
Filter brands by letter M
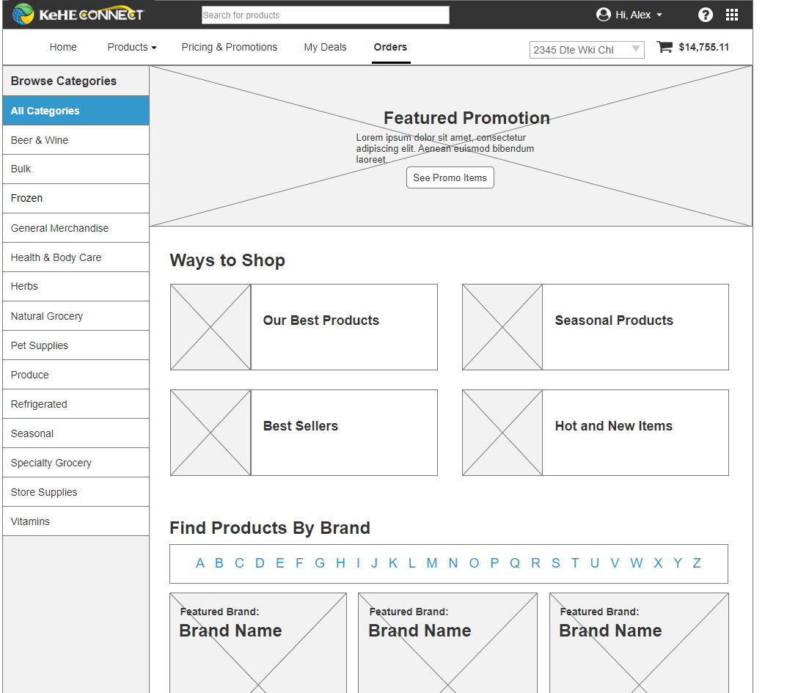coord(432,563)
